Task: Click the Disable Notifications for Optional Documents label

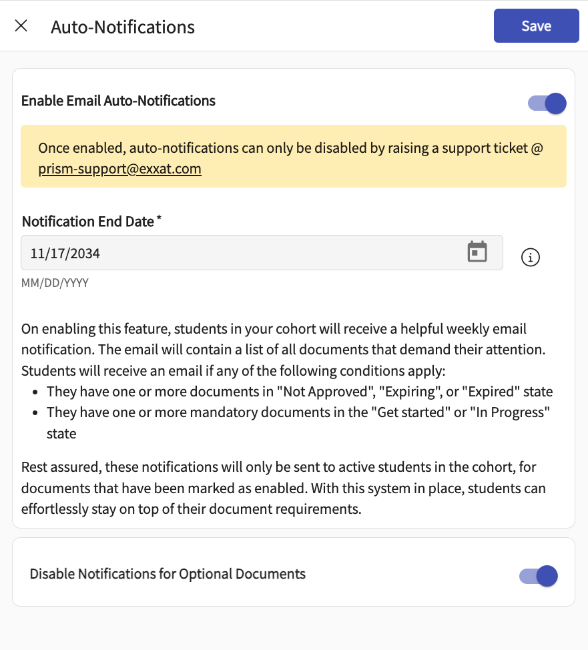Action: coord(168,574)
